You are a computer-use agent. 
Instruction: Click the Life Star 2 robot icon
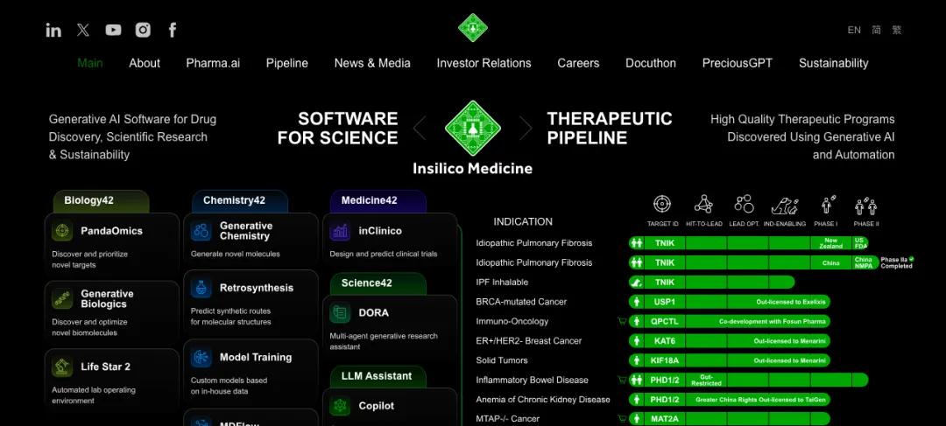pos(62,367)
